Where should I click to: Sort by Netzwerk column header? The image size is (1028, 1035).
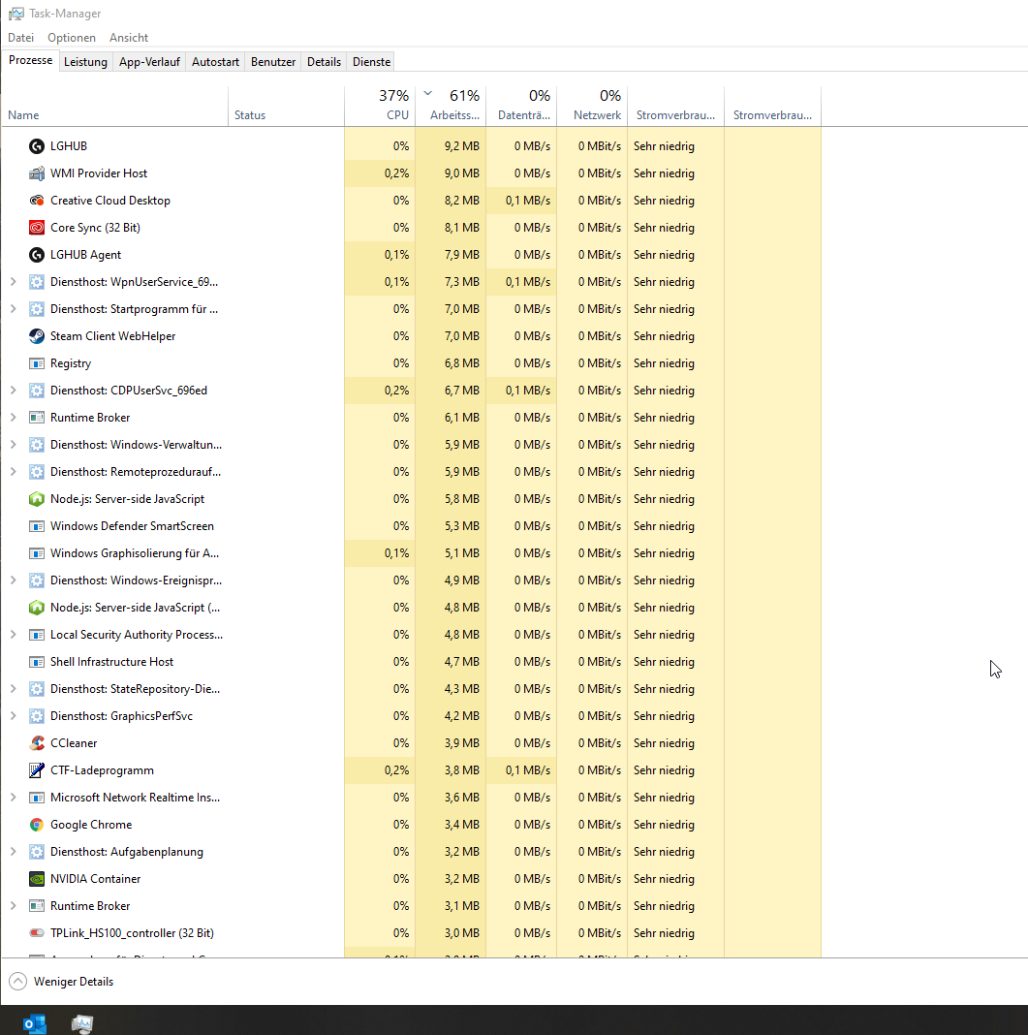pyautogui.click(x=592, y=107)
